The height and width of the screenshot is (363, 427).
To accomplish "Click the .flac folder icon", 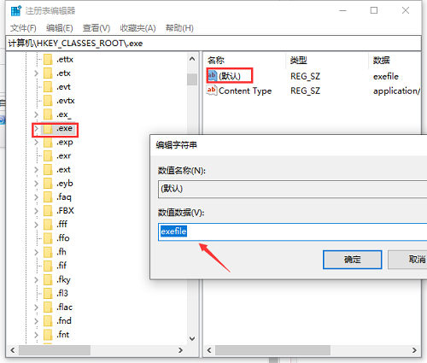I will click(x=48, y=307).
